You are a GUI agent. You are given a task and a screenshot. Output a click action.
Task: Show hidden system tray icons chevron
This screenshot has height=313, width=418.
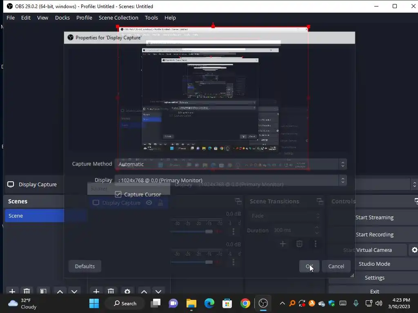[282, 303]
